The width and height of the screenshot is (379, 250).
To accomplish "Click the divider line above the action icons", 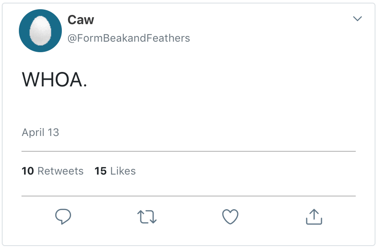I will pyautogui.click(x=189, y=196).
